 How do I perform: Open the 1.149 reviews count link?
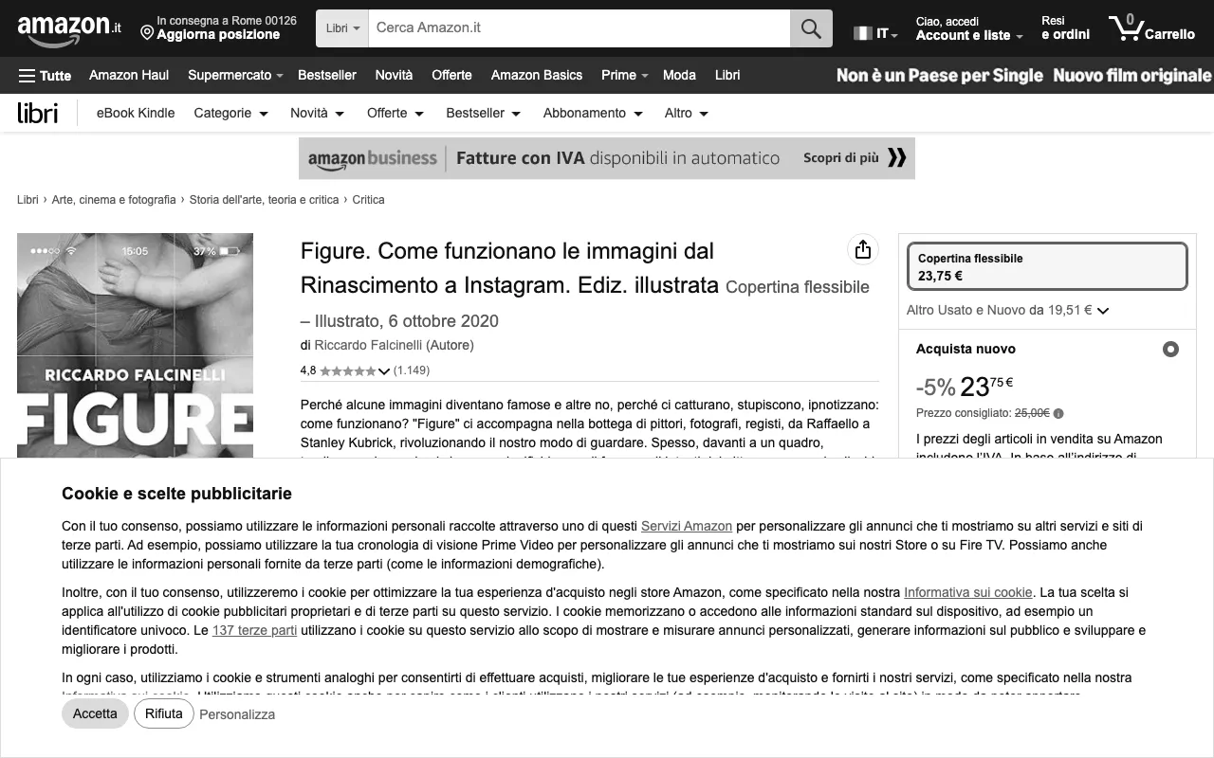point(412,370)
